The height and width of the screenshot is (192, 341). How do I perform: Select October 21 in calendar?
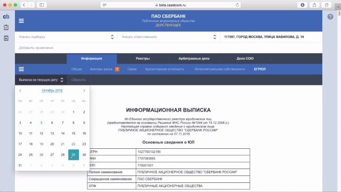(x=63, y=144)
